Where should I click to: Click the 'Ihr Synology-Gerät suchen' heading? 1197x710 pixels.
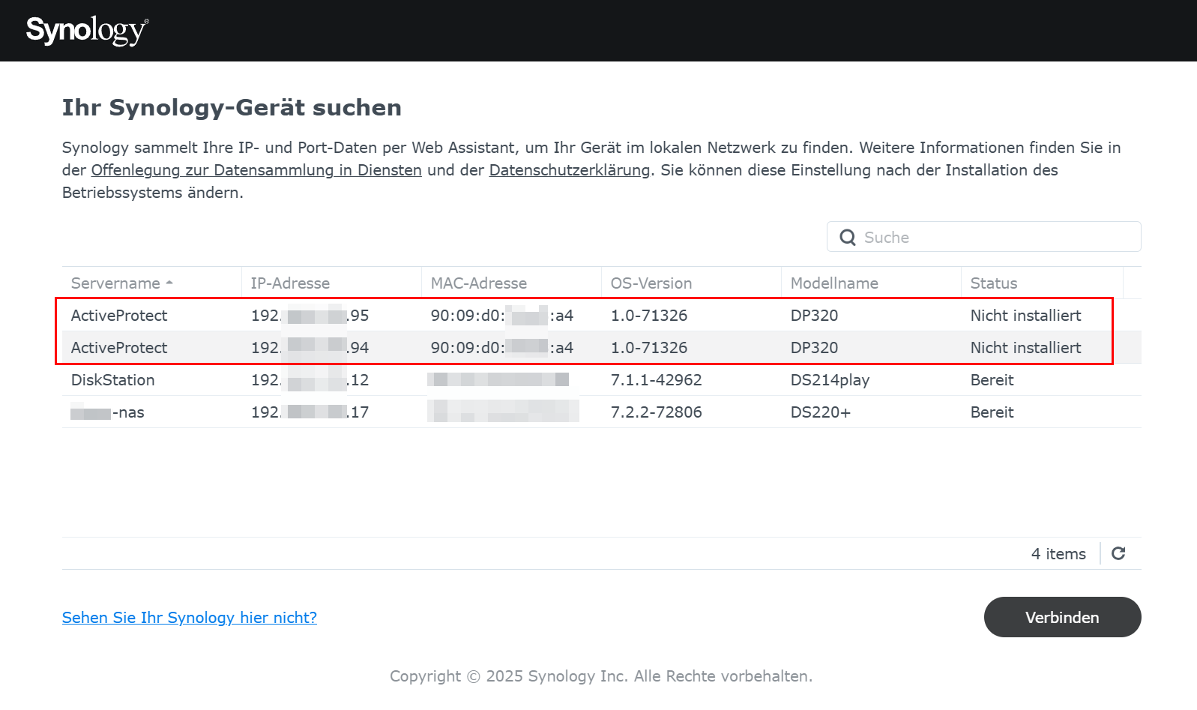232,107
